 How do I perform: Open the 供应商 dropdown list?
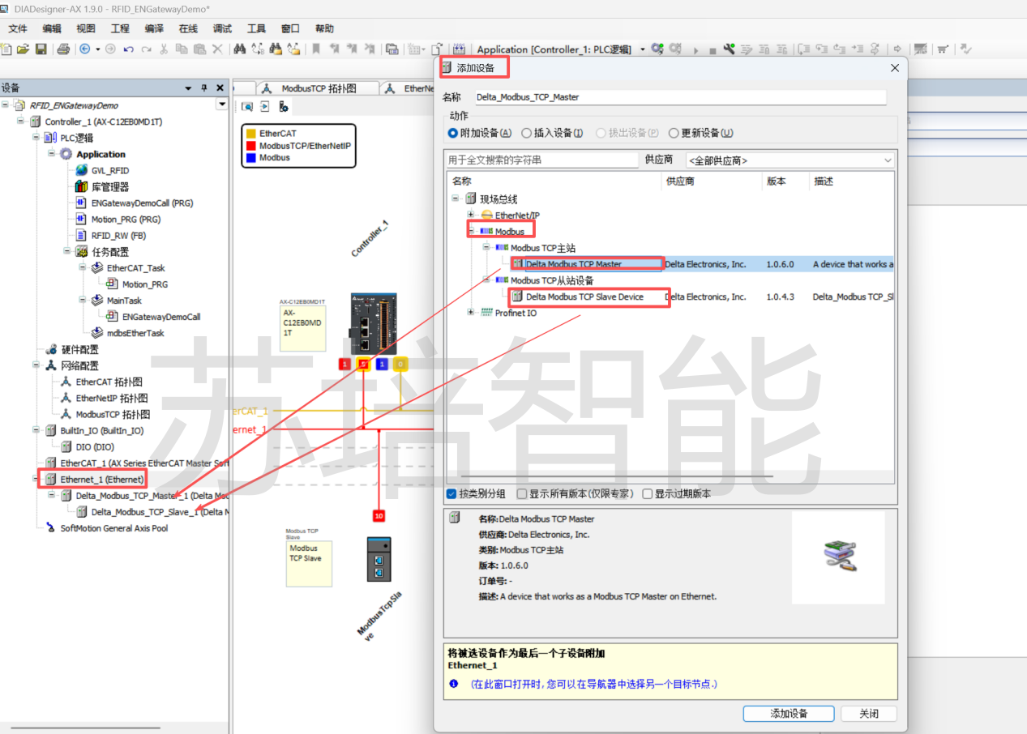click(x=790, y=160)
